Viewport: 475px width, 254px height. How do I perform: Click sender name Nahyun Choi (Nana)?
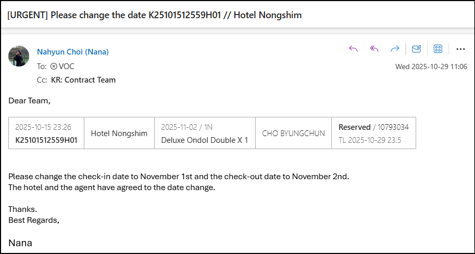coord(73,52)
